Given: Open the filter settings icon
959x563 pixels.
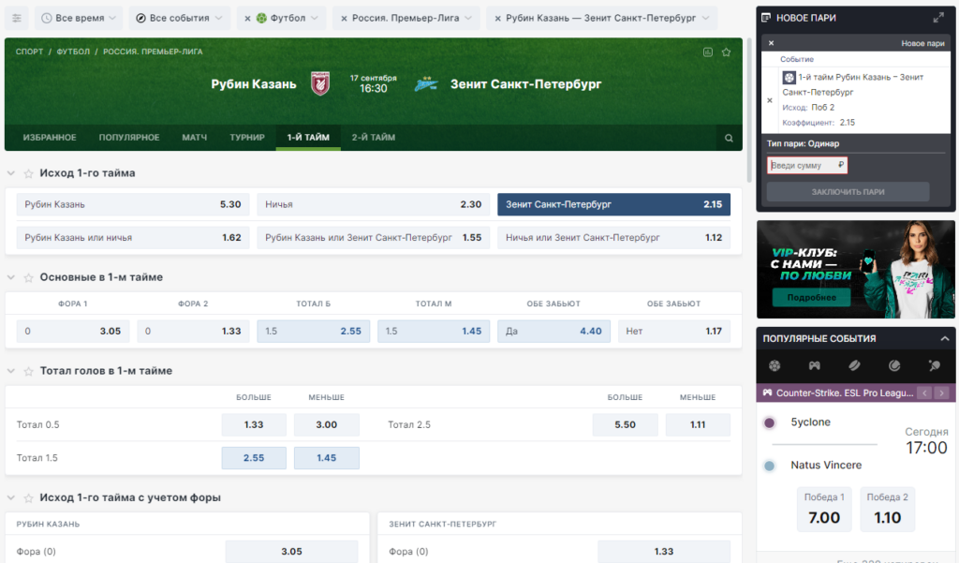Looking at the screenshot, I should (17, 19).
